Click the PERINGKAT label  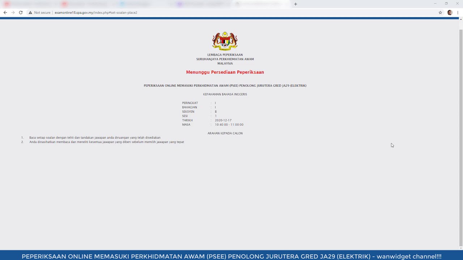pyautogui.click(x=190, y=103)
